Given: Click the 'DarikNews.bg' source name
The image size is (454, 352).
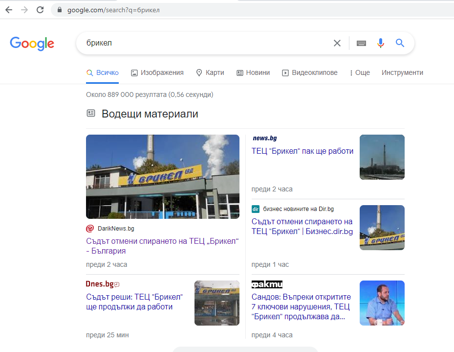Looking at the screenshot, I should pos(116,229).
